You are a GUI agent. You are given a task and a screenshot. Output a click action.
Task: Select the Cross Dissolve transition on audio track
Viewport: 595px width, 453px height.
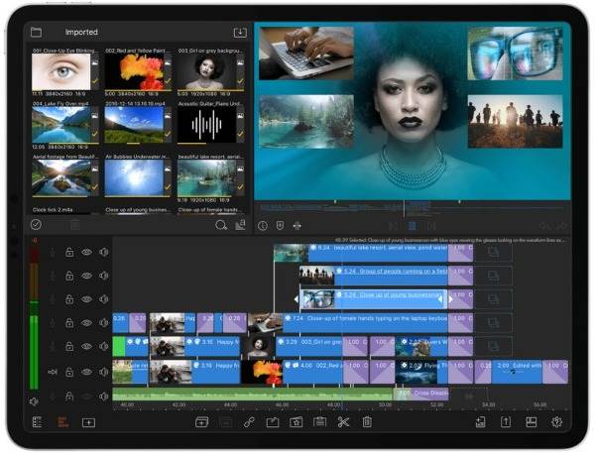point(421,394)
